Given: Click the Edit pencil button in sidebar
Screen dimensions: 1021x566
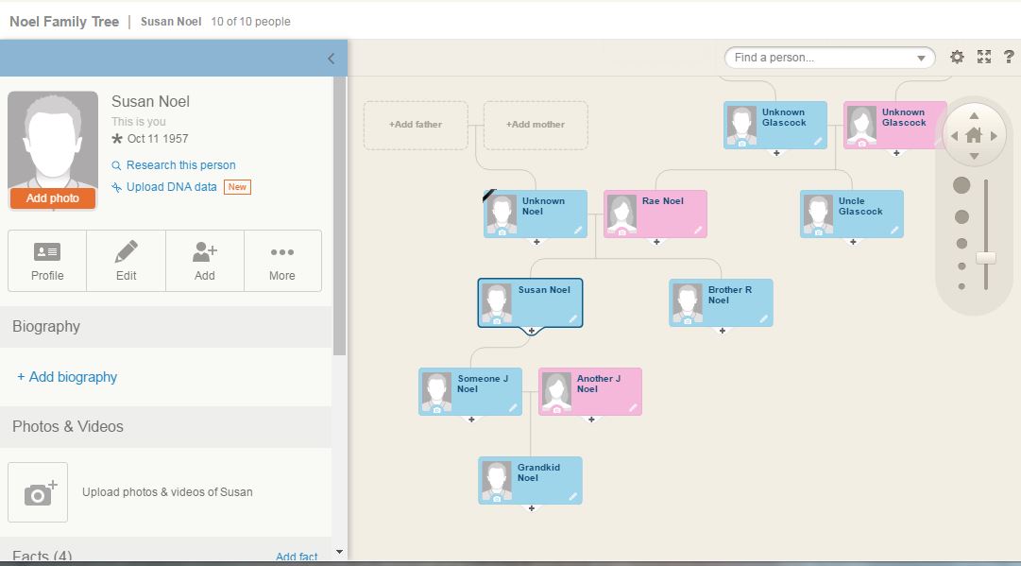Looking at the screenshot, I should click(126, 261).
